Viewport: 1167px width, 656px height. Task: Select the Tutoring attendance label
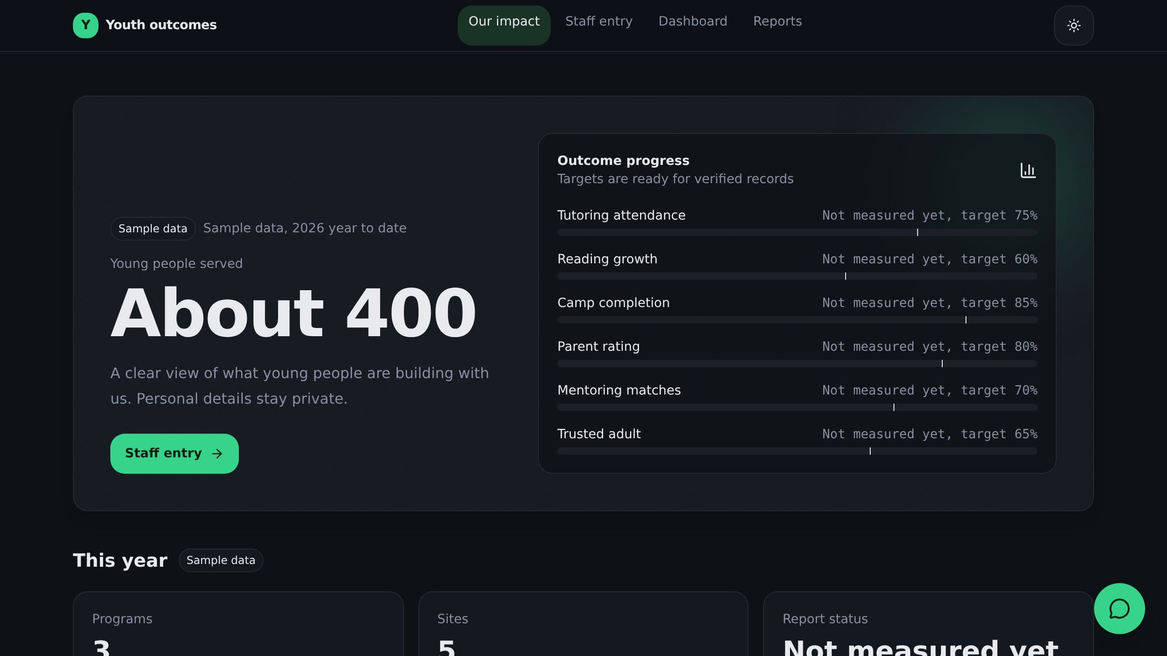[x=621, y=215]
